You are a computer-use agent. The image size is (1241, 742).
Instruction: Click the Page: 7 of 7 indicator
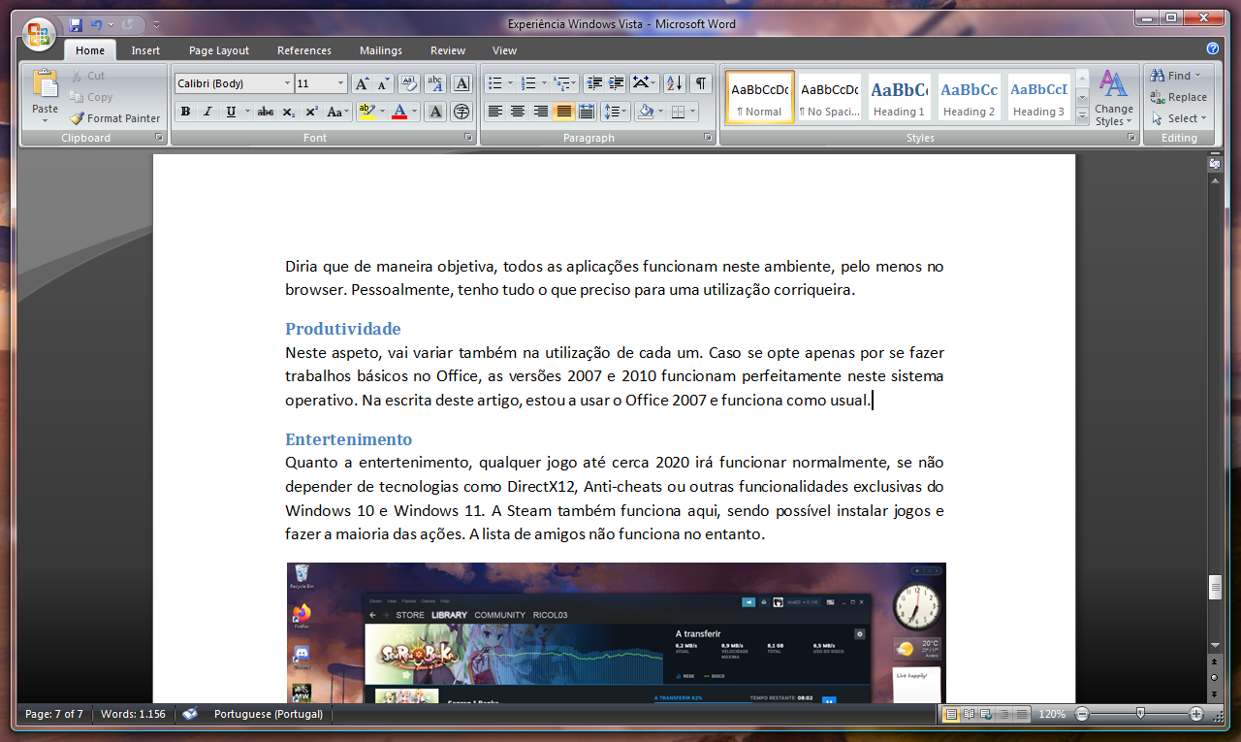coord(54,714)
